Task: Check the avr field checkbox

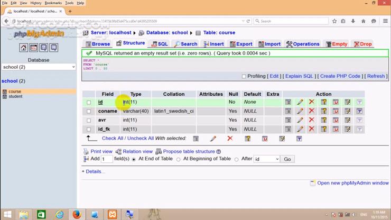Action: 89,121
